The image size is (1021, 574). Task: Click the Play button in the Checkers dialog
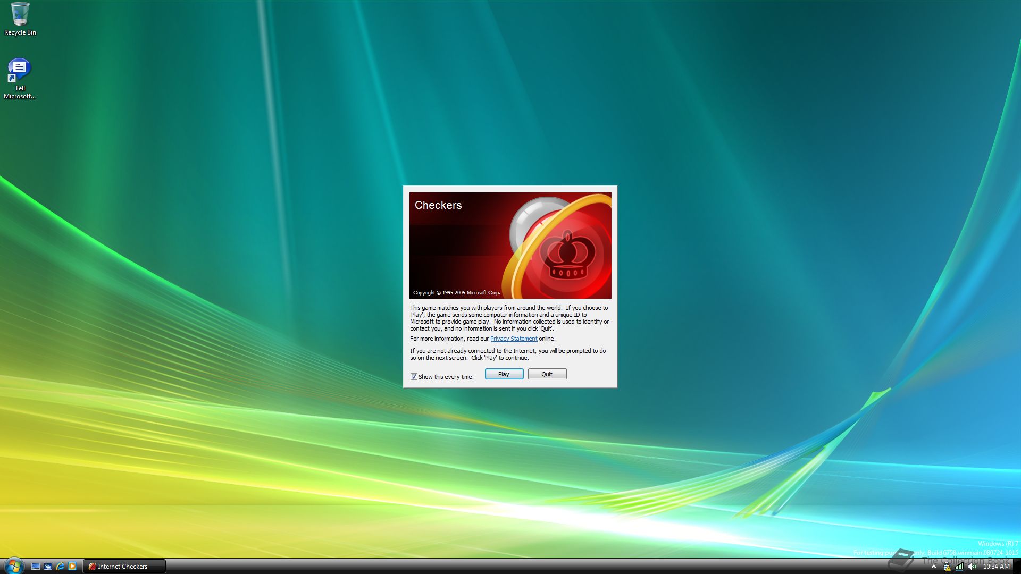(504, 374)
